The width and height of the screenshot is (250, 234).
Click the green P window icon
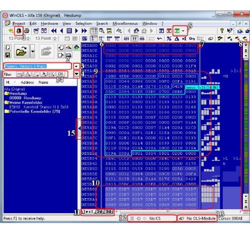pyautogui.click(x=177, y=30)
